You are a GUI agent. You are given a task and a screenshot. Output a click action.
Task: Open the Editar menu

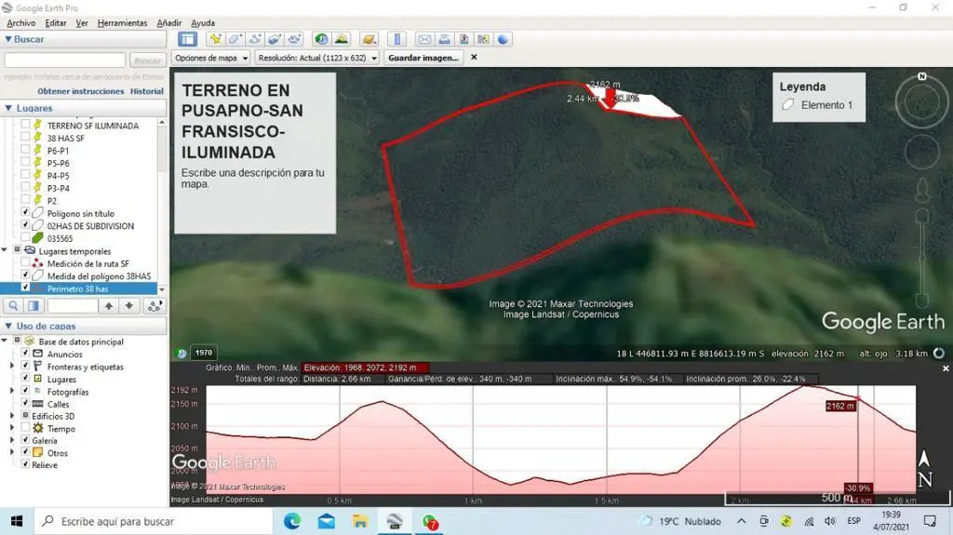click(x=55, y=22)
